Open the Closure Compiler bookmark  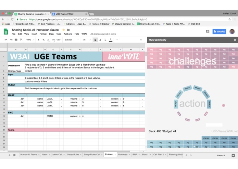click(x=123, y=24)
